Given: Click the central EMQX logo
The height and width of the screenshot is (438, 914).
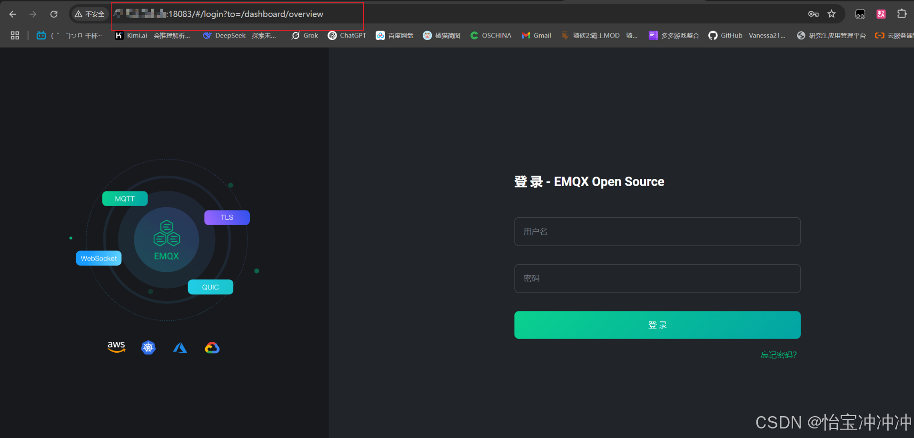Looking at the screenshot, I should point(167,240).
